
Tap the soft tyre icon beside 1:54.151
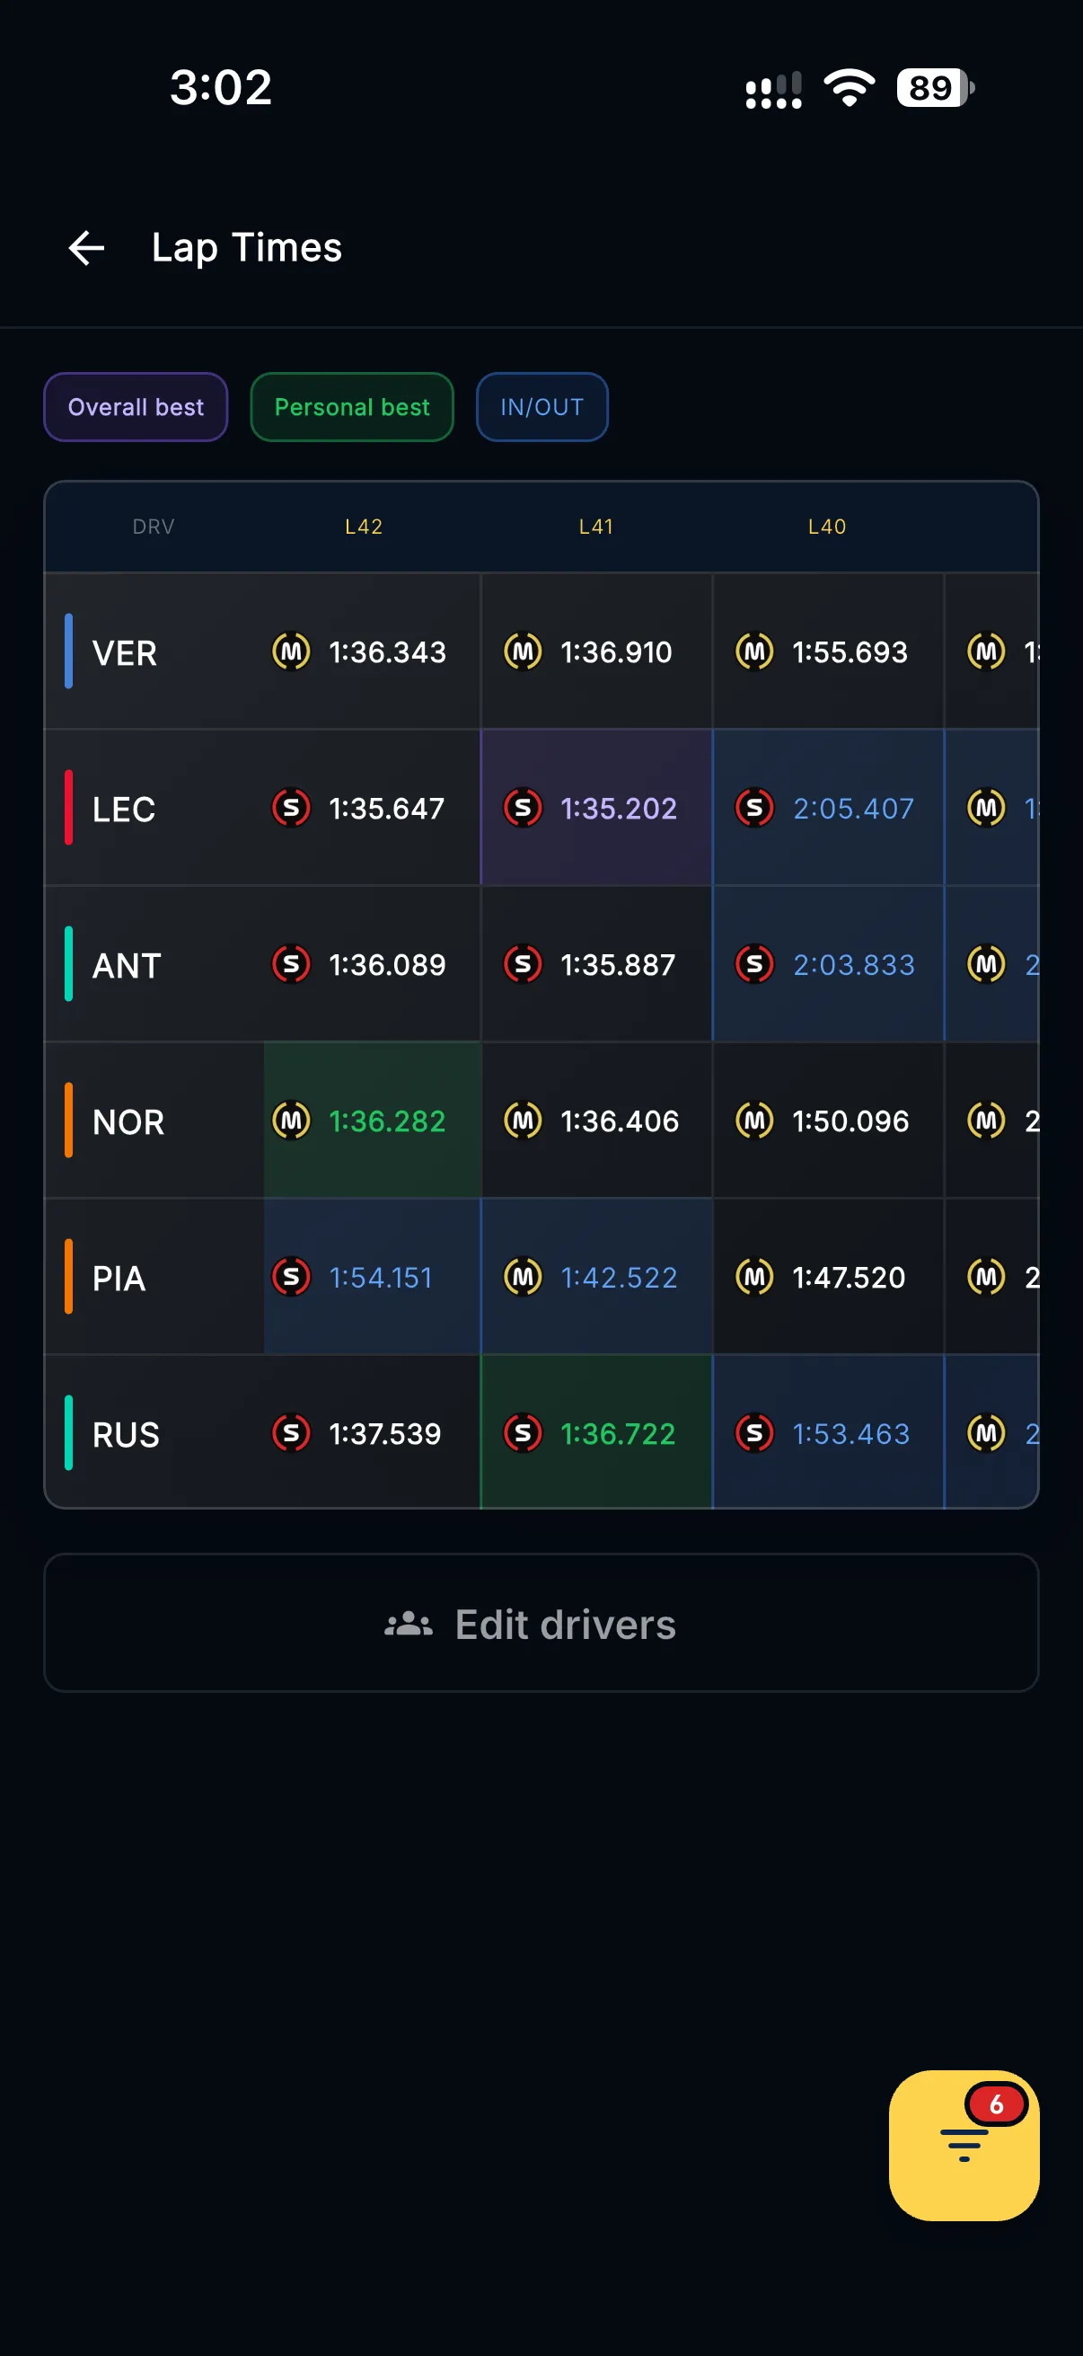click(292, 1277)
